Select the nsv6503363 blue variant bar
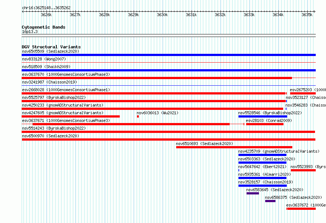This screenshot has width=326, height=223. pos(262,163)
